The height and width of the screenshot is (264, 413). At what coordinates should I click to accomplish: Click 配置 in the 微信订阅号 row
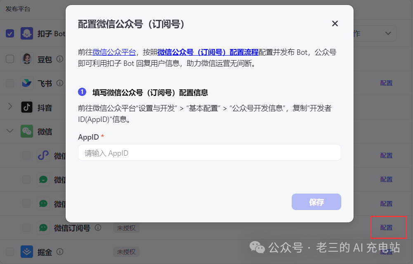(x=387, y=228)
